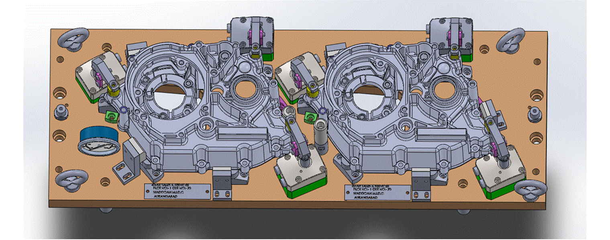The height and width of the screenshot is (240, 610).
Task: Click the left nameplate reading Aurangabad
Action: [x=177, y=191]
